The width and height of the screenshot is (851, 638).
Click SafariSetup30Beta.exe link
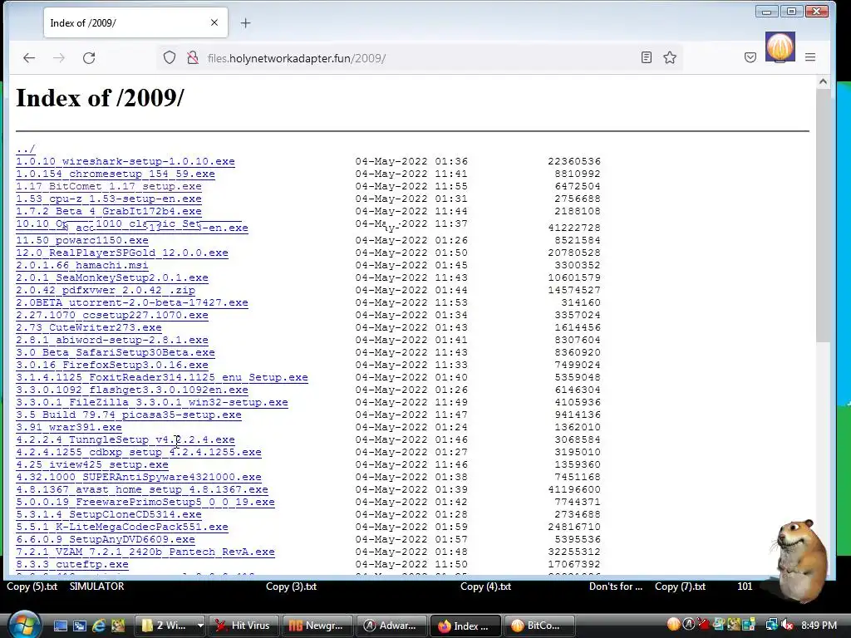coord(115,352)
